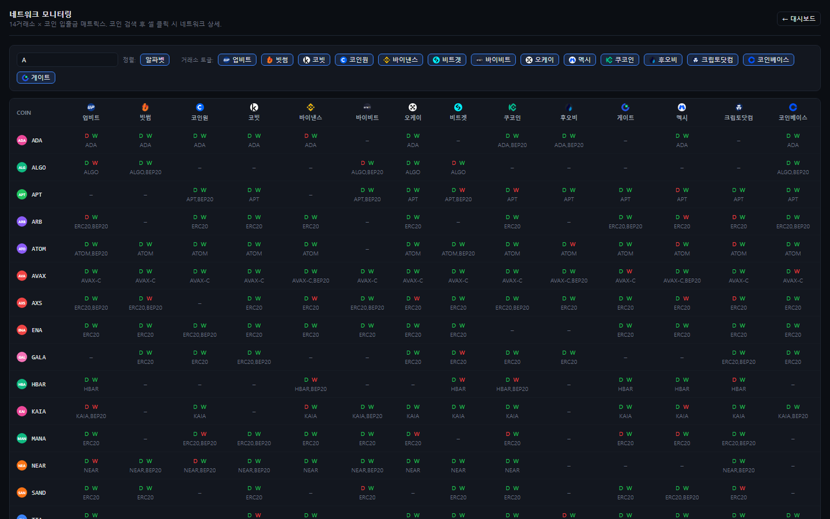The height and width of the screenshot is (519, 830).
Task: Toggle the 멕시 exchange filter chip
Action: pos(580,60)
